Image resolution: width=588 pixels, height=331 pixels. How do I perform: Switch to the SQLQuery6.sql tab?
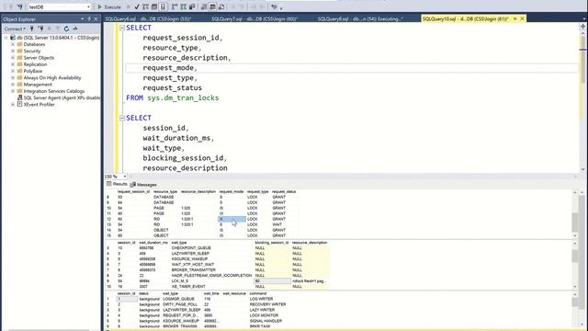pyautogui.click(x=148, y=18)
